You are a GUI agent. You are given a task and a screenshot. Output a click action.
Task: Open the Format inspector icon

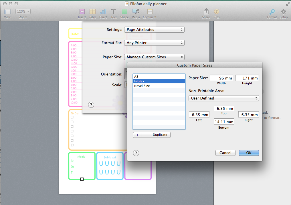click(x=272, y=11)
